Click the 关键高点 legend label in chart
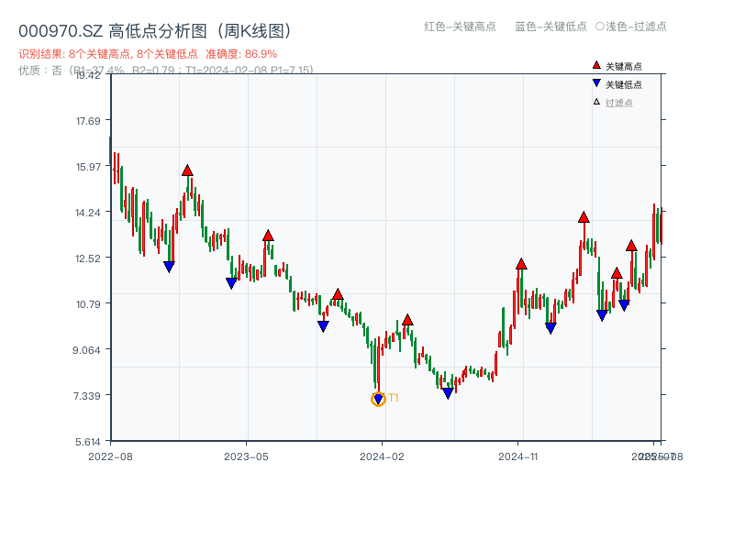The height and width of the screenshot is (550, 734). click(624, 66)
